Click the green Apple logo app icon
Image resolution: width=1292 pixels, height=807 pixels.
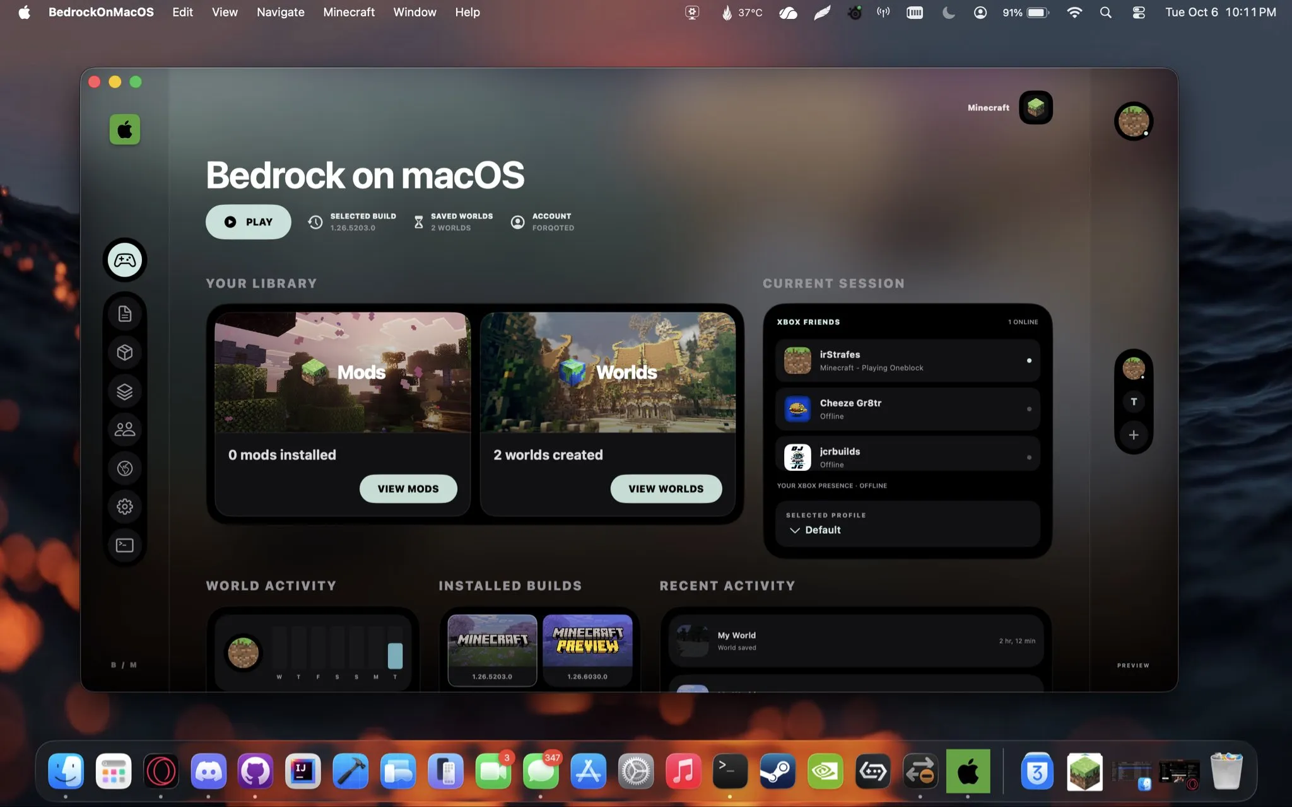coord(125,130)
